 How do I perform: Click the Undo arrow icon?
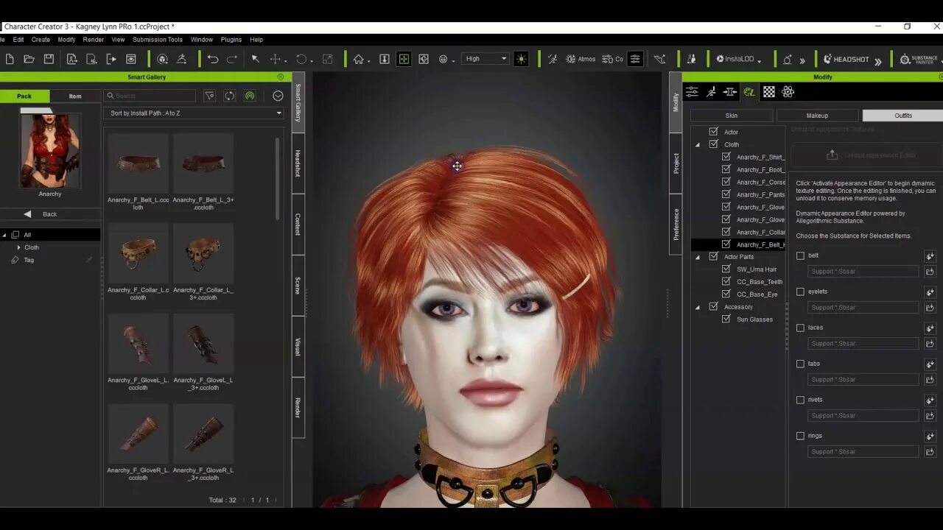click(x=213, y=59)
